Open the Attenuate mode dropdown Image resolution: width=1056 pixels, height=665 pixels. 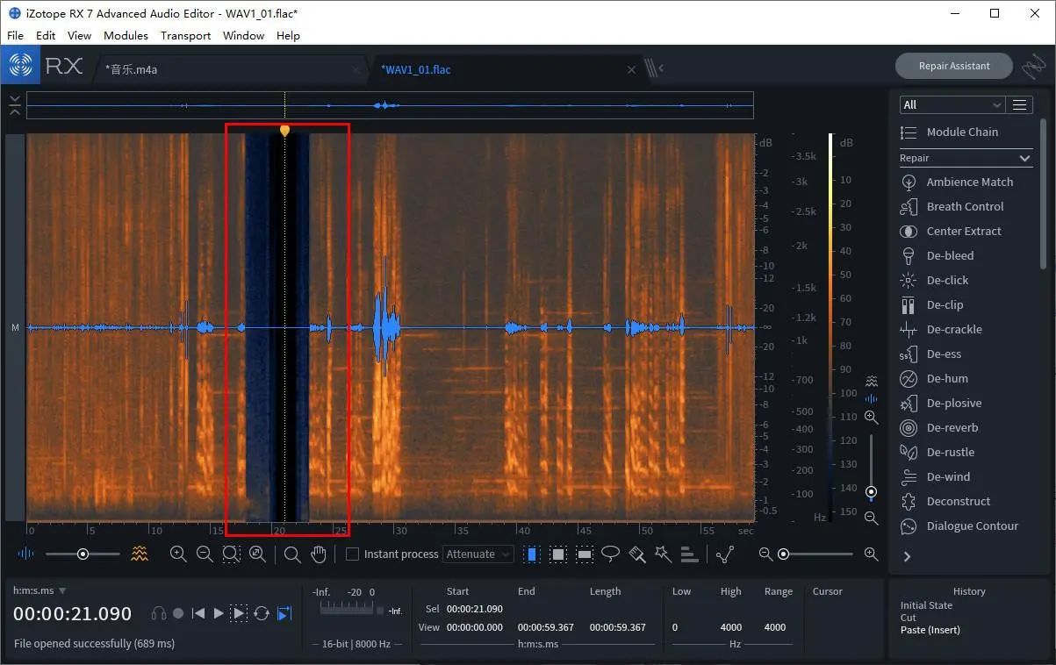(x=478, y=554)
